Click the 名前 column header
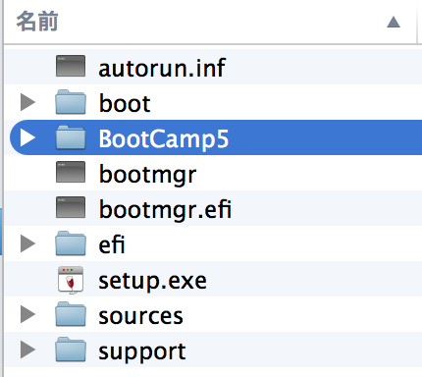The height and width of the screenshot is (377, 422). coord(37,22)
